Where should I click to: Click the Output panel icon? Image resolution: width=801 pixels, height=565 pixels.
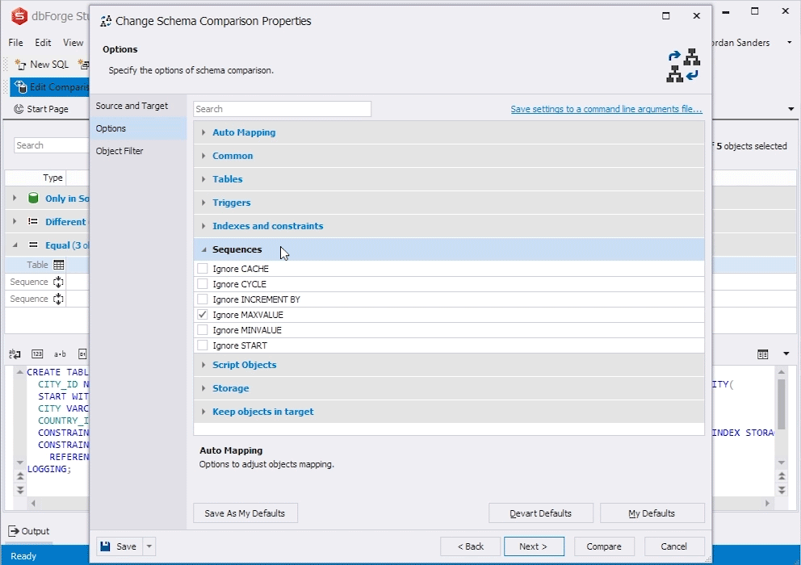[14, 531]
